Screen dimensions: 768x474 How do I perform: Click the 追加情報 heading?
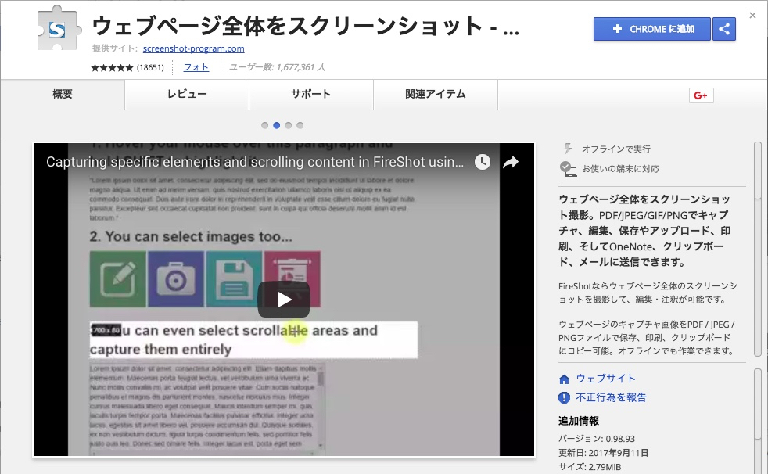[579, 421]
